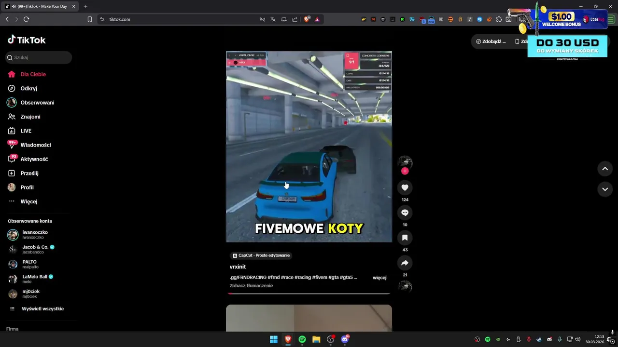Open the Znajomi section

24,117
